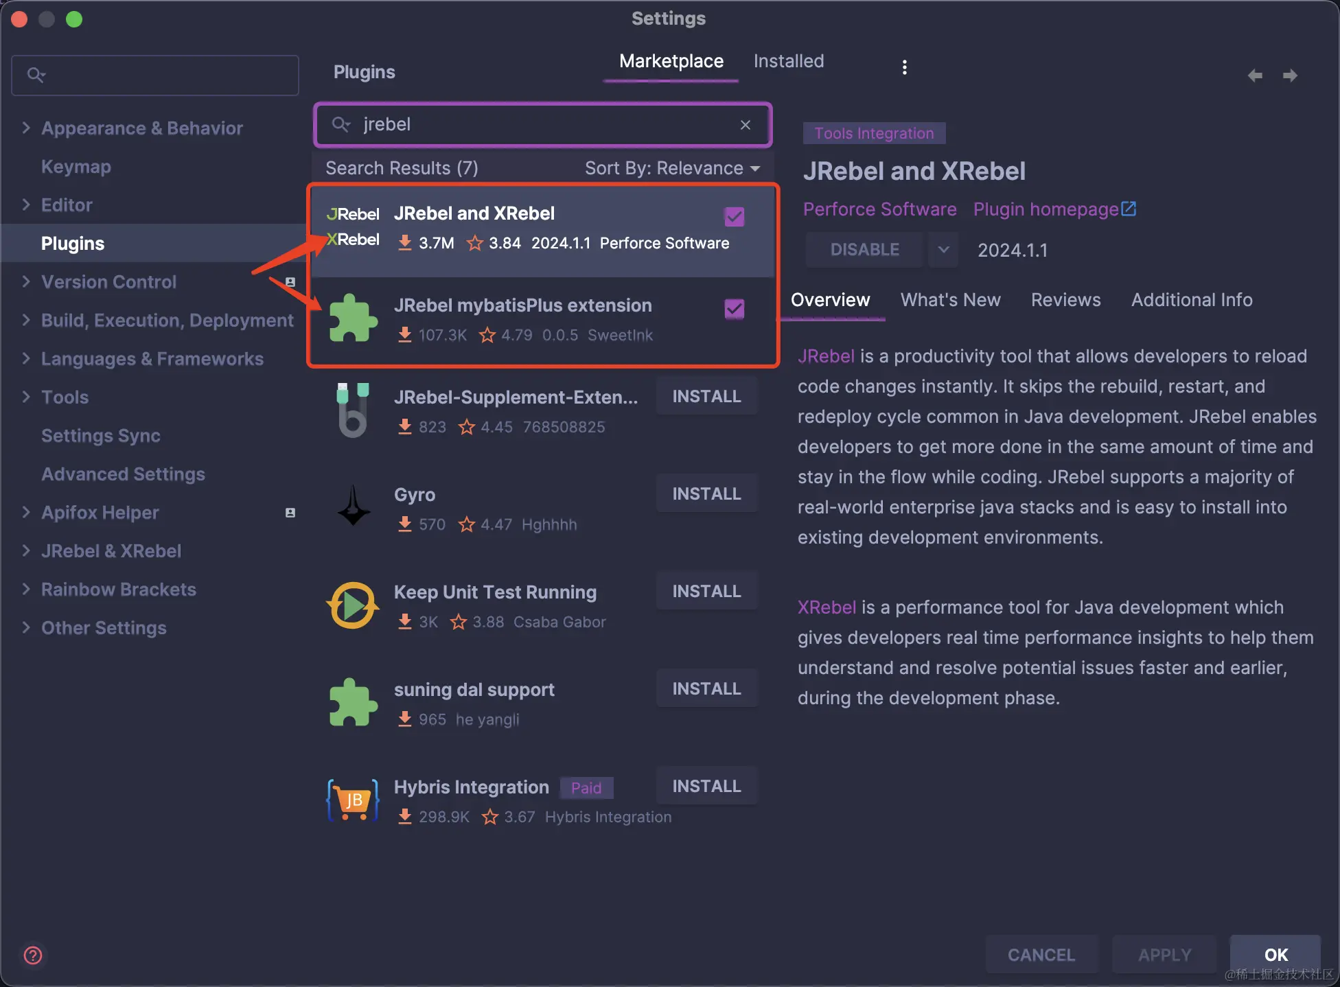Open the Reviews tab
This screenshot has height=987, width=1340.
pyautogui.click(x=1065, y=300)
